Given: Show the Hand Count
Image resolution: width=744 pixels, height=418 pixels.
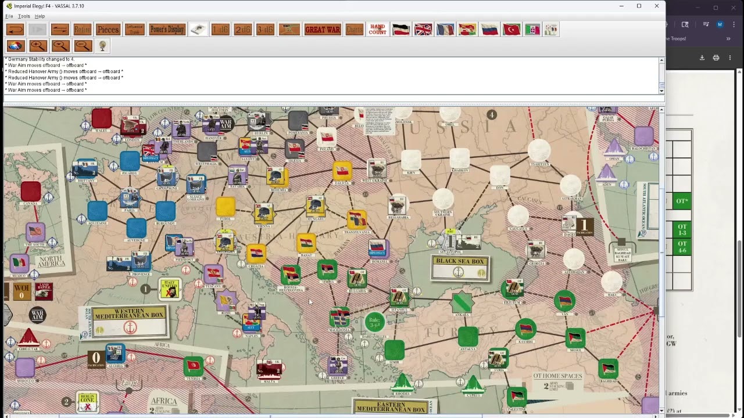Looking at the screenshot, I should [377, 30].
